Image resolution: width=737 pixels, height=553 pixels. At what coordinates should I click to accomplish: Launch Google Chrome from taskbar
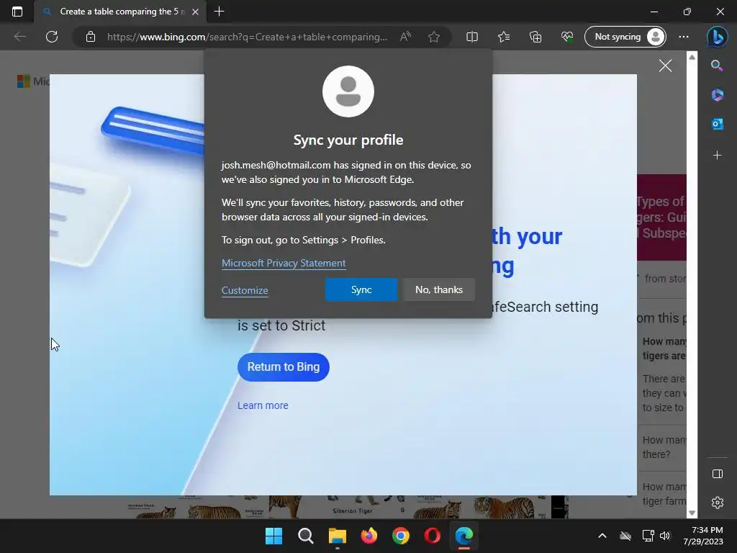click(400, 536)
